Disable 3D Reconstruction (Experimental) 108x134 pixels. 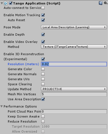coord(43,59)
